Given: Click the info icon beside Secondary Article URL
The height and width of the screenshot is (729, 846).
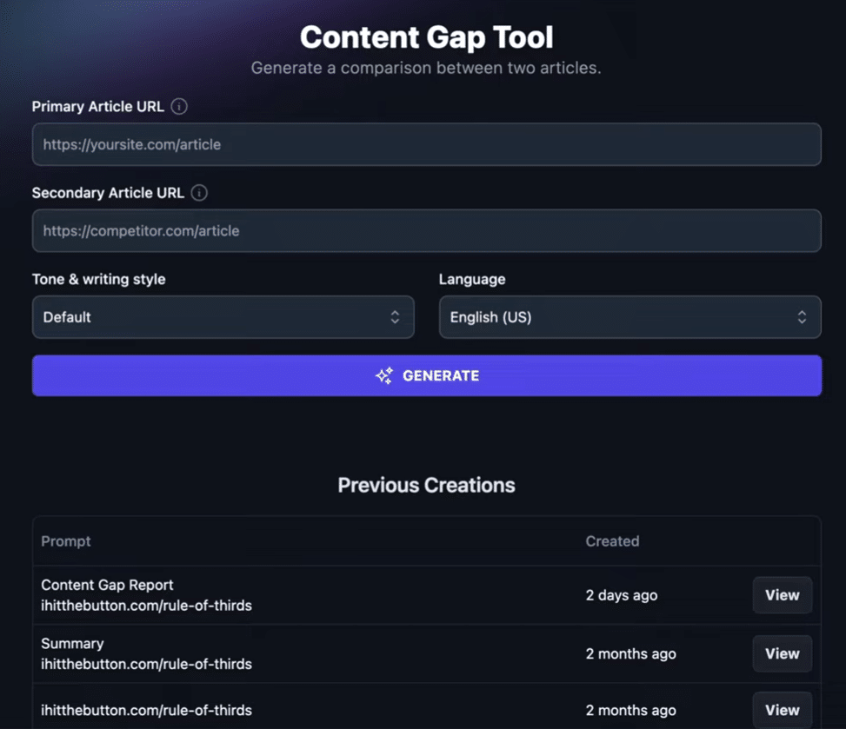Looking at the screenshot, I should pyautogui.click(x=199, y=193).
